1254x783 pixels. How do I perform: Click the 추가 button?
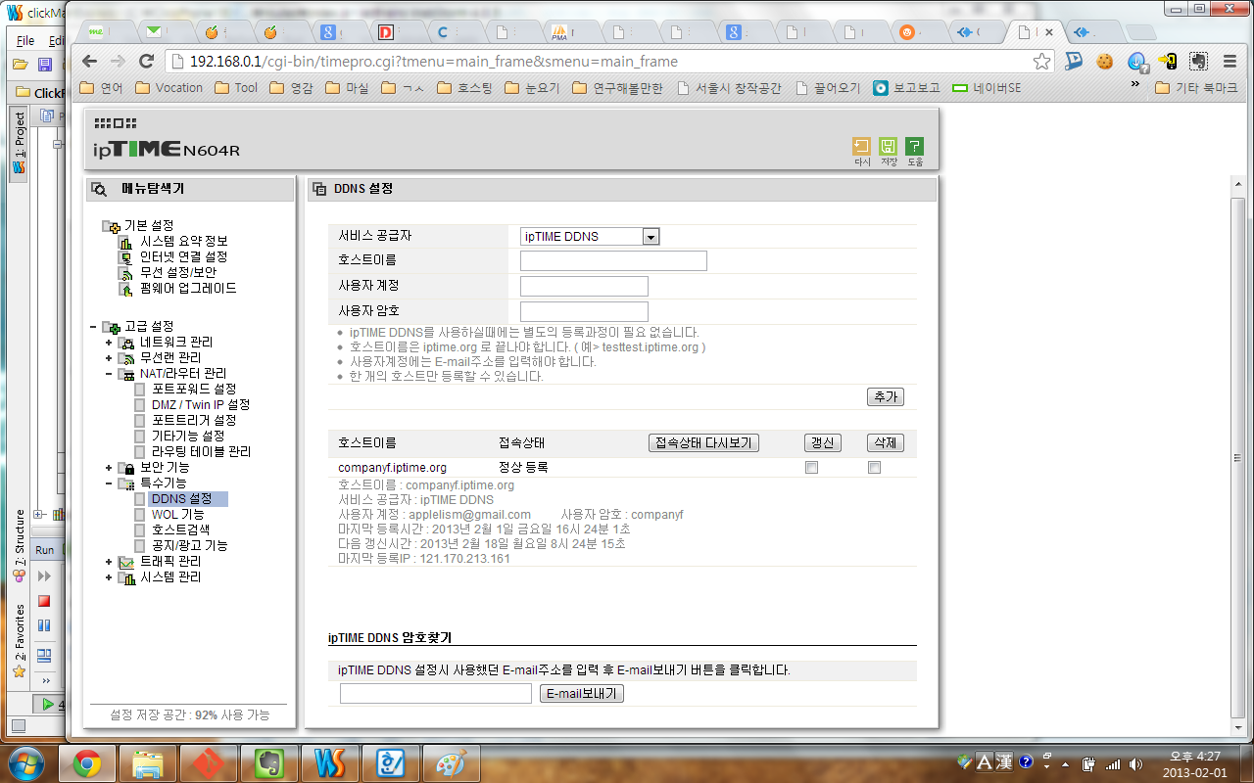click(x=886, y=396)
